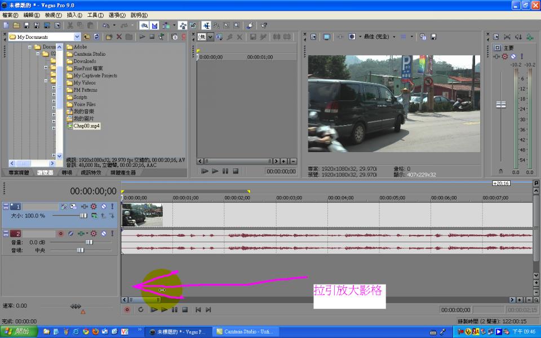Viewport: 541px width, 338px height.
Task: Click the Open project folder icon
Action: tap(16, 25)
